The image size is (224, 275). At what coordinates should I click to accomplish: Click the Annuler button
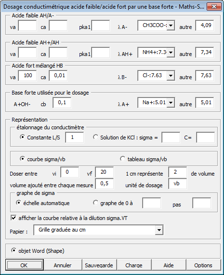(63, 265)
